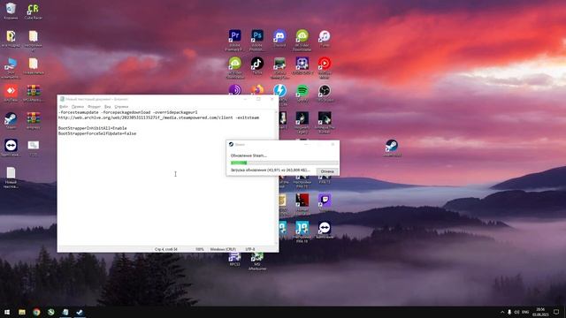
Task: Open the File menu in Notepad
Action: click(64, 107)
